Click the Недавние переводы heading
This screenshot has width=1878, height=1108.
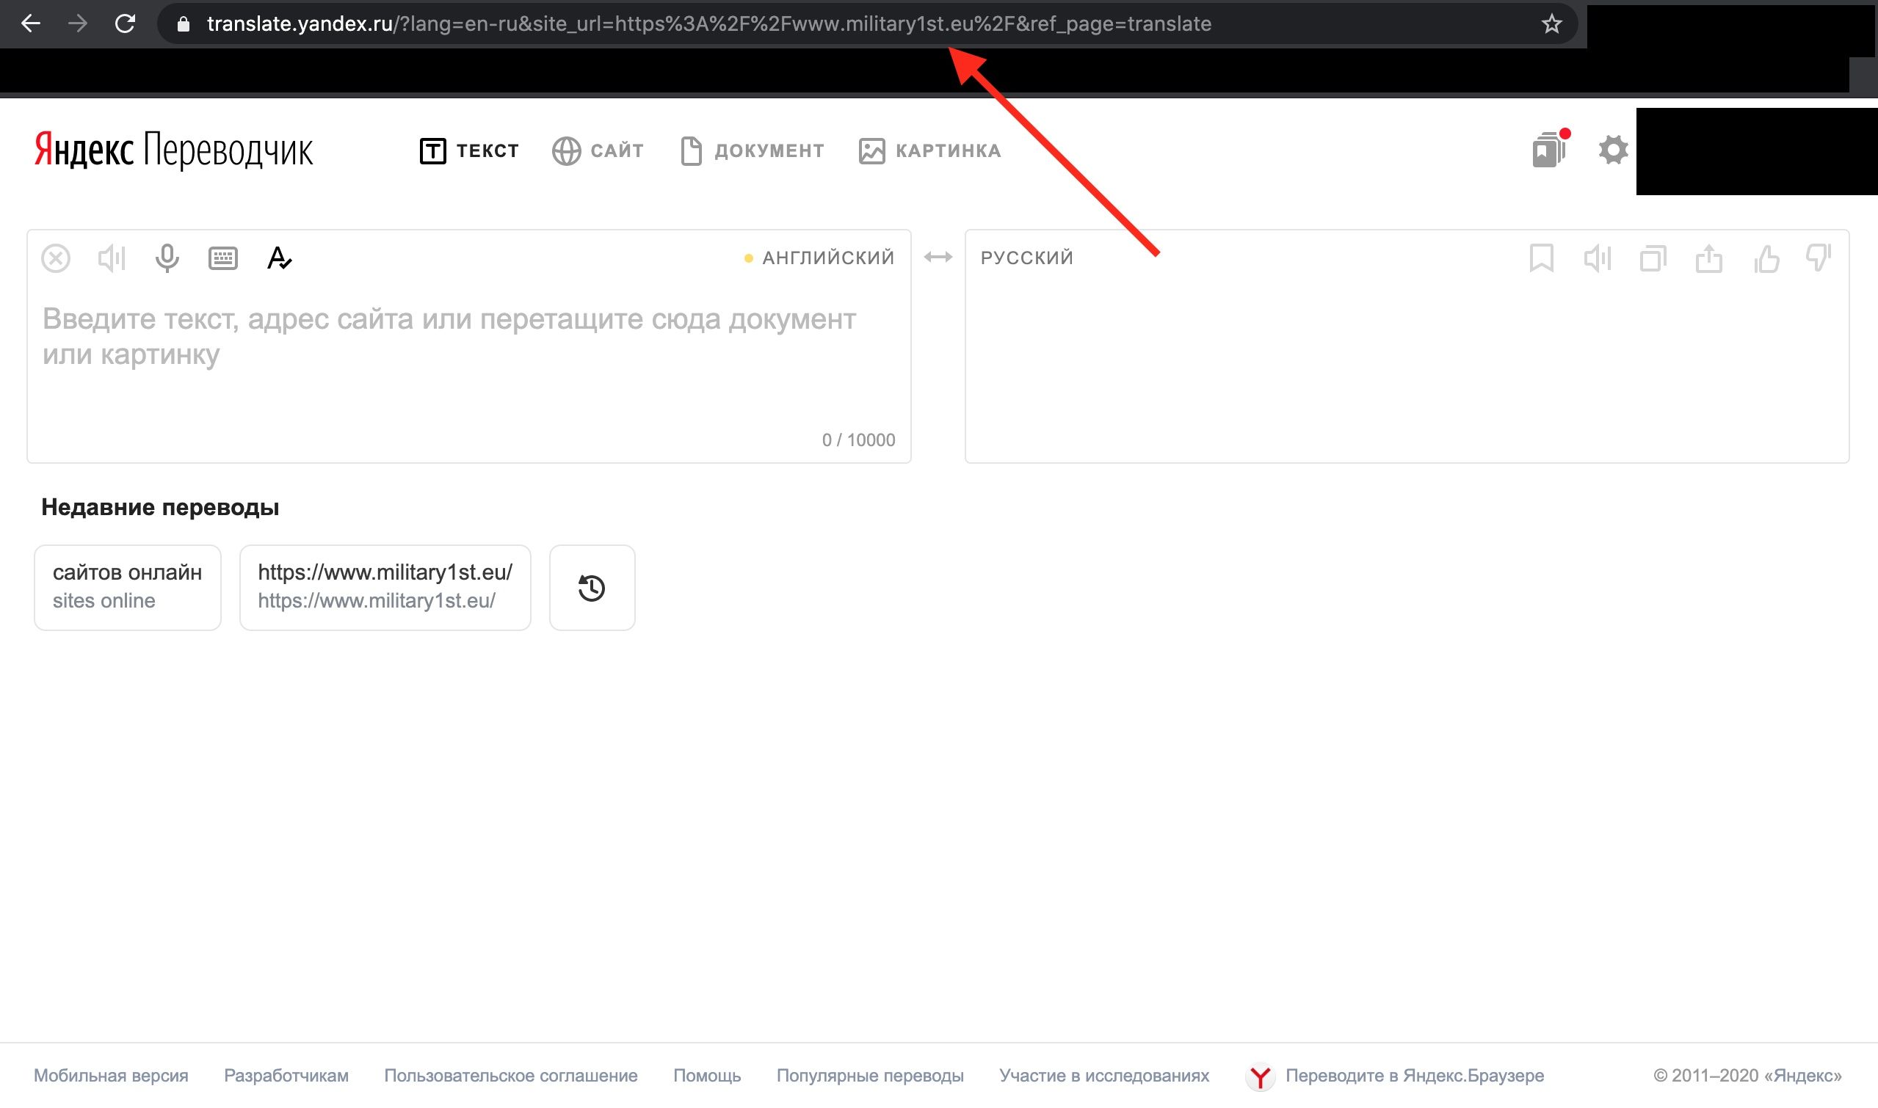click(x=160, y=507)
